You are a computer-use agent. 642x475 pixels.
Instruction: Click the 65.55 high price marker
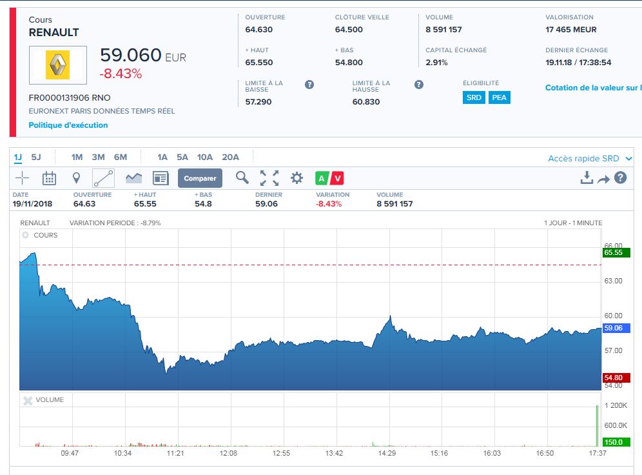click(617, 252)
